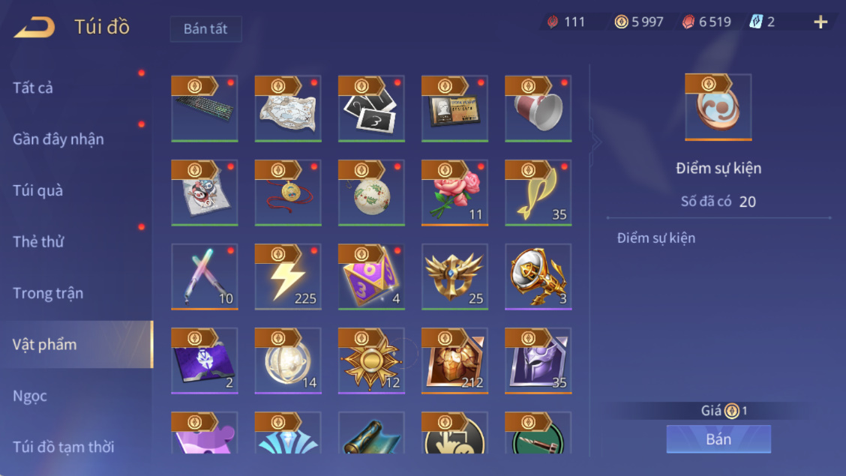Screen dimensions: 846x476
Task: Click the plus icon to add currency
Action: (820, 22)
